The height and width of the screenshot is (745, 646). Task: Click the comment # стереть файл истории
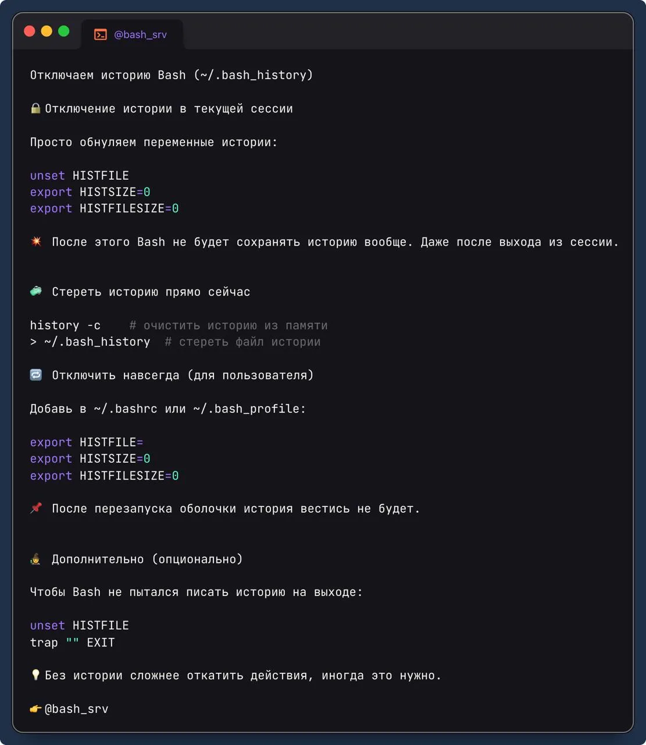pyautogui.click(x=242, y=342)
